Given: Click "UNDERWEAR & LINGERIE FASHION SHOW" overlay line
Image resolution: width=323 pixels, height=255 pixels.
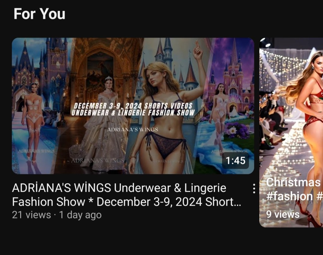Looking at the screenshot, I should point(133,113).
